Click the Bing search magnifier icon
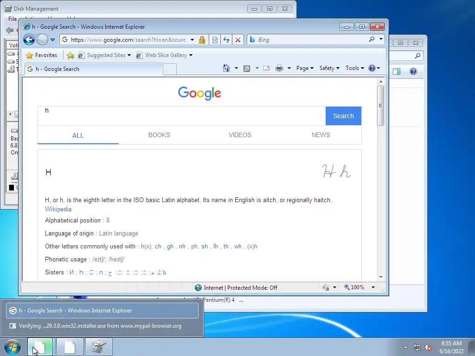Viewport: 475px width, 356px height. pyautogui.click(x=372, y=39)
